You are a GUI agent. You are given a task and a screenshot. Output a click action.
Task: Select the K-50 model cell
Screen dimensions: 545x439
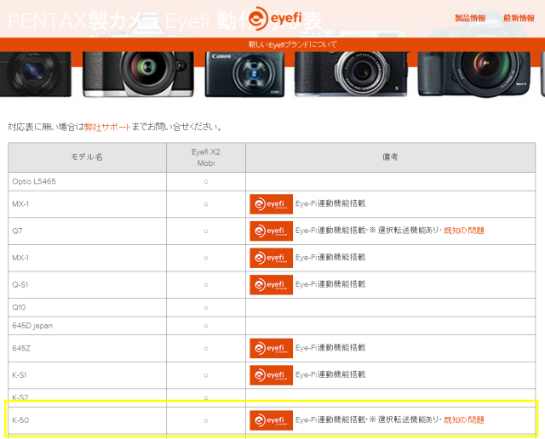(87, 420)
